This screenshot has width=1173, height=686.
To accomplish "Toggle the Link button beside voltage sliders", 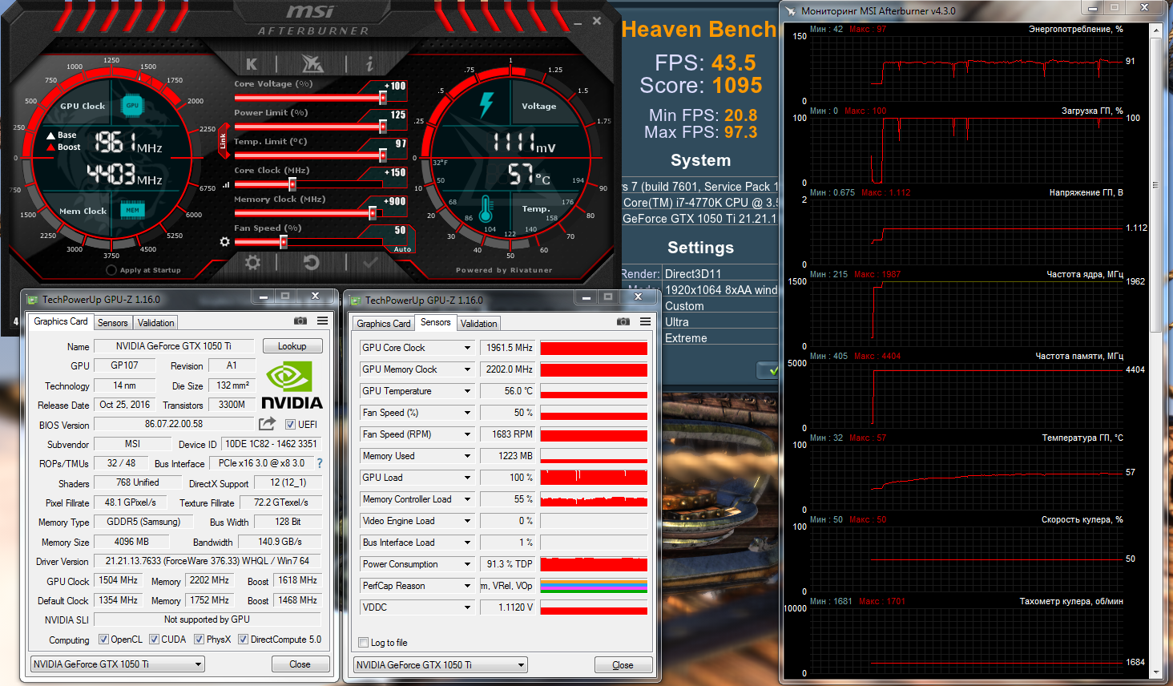I will pos(224,141).
